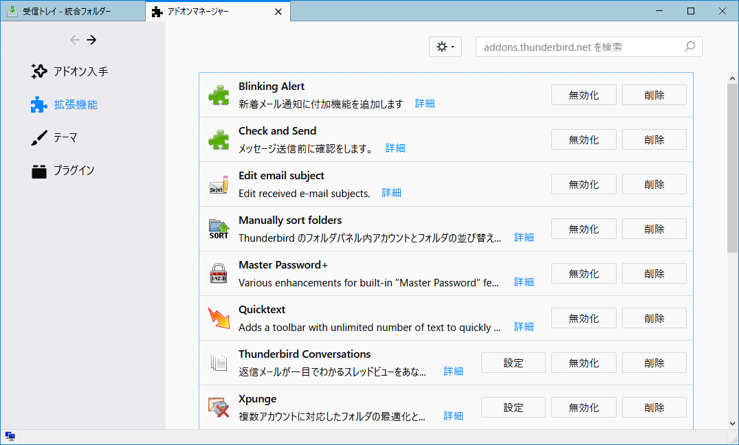Open 詳細 link for Xpunge
739x445 pixels.
[453, 415]
